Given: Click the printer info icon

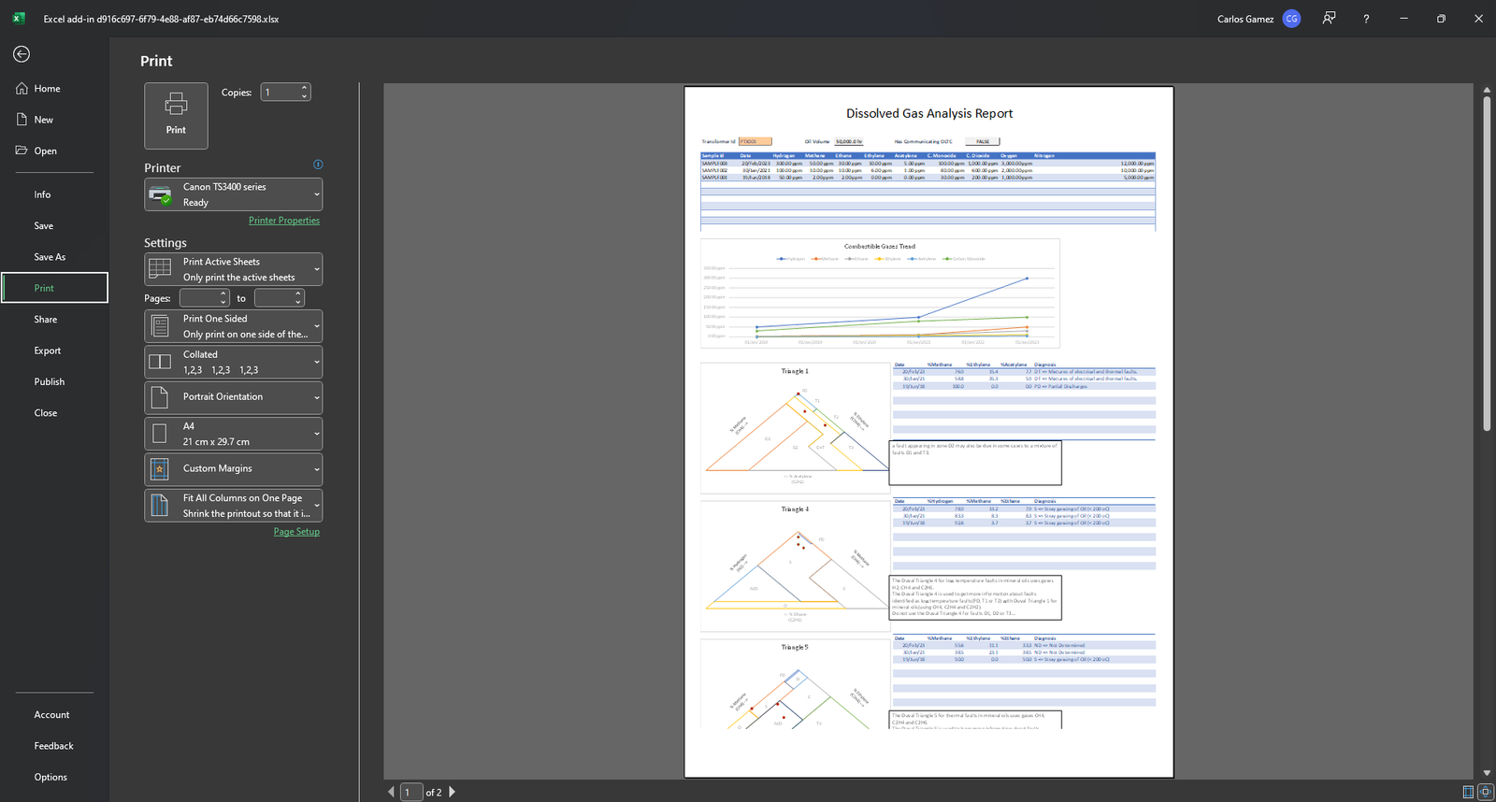Looking at the screenshot, I should click(318, 165).
